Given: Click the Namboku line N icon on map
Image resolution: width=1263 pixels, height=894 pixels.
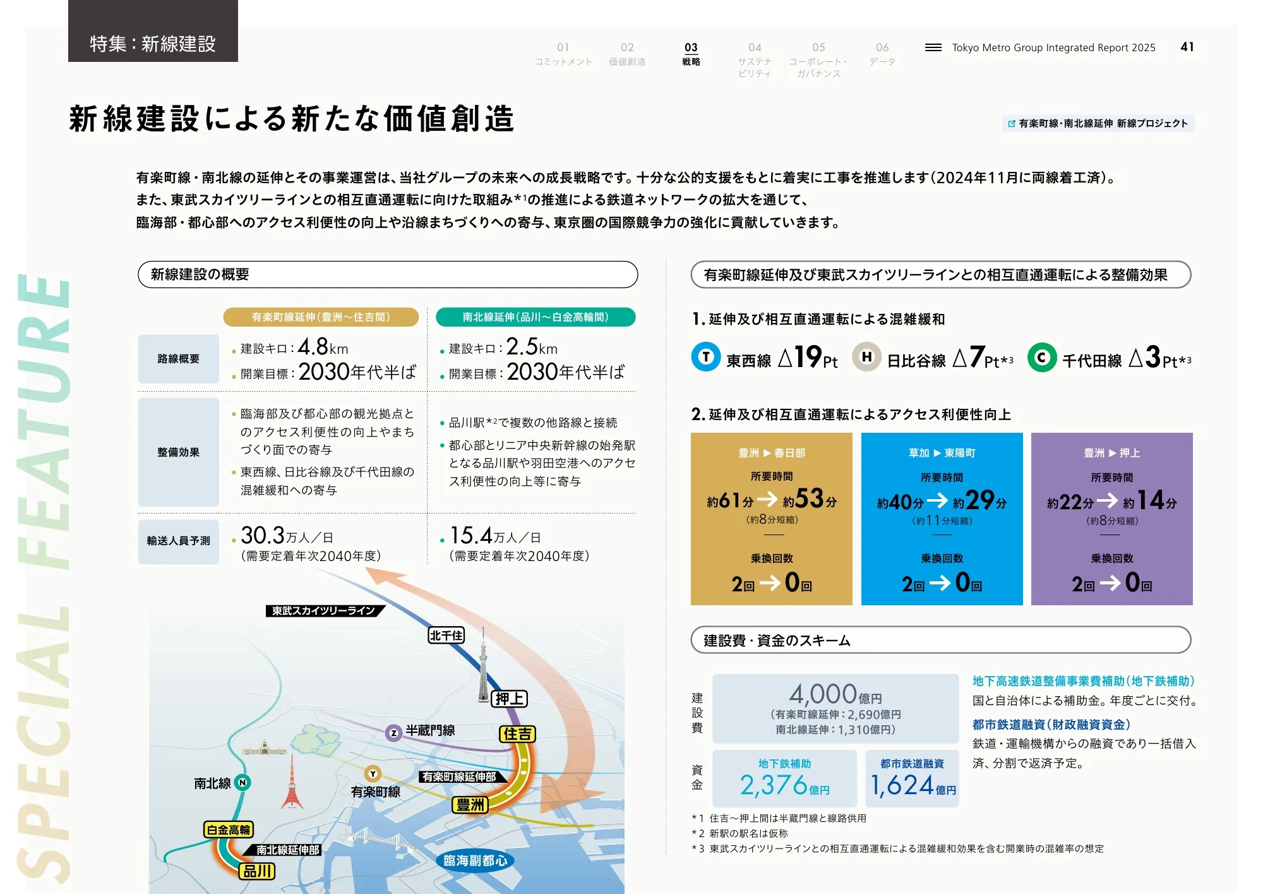Looking at the screenshot, I should (x=242, y=782).
